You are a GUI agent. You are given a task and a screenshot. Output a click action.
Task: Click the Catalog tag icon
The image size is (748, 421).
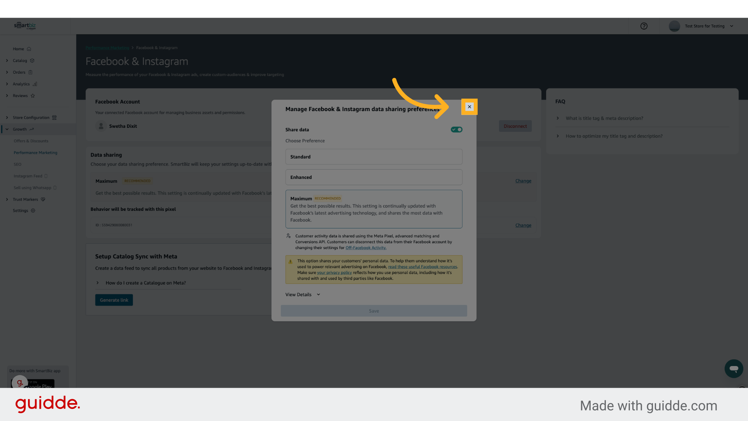tap(32, 61)
